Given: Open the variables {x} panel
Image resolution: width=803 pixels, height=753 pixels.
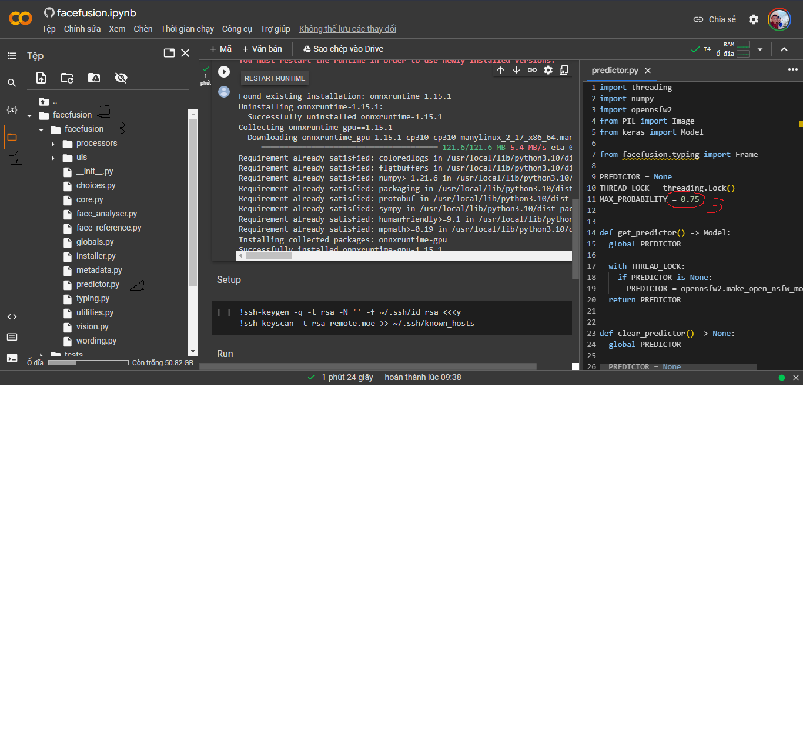Looking at the screenshot, I should (x=12, y=109).
